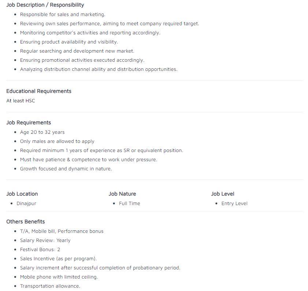Select the 'Responsible for sales and marketing' line
The width and height of the screenshot is (308, 291).
[63, 15]
